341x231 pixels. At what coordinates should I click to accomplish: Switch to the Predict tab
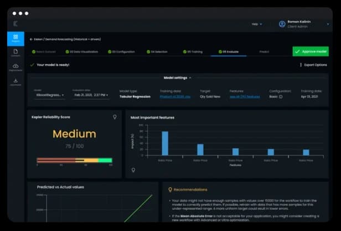coord(264,52)
